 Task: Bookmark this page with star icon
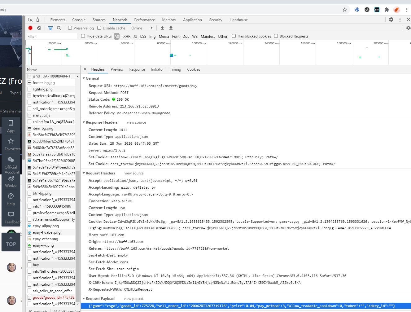coord(345,10)
